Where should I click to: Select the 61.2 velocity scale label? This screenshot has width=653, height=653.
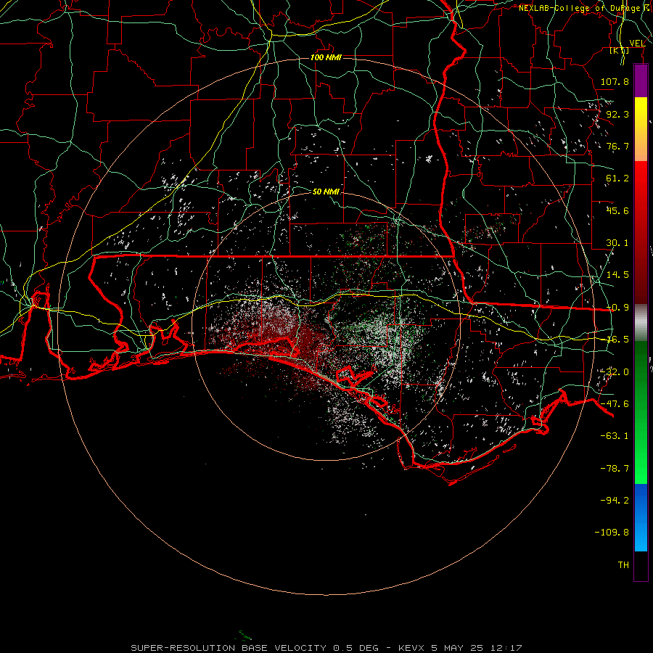click(x=617, y=178)
